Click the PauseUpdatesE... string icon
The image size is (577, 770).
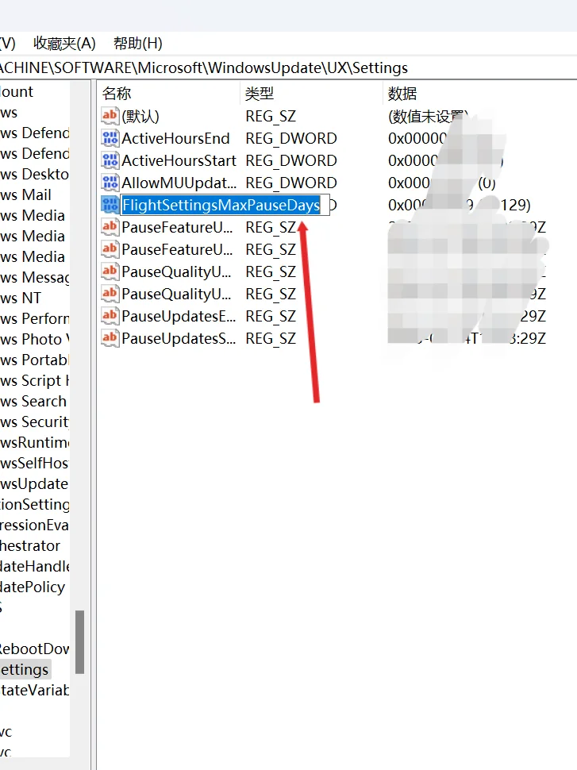(110, 316)
